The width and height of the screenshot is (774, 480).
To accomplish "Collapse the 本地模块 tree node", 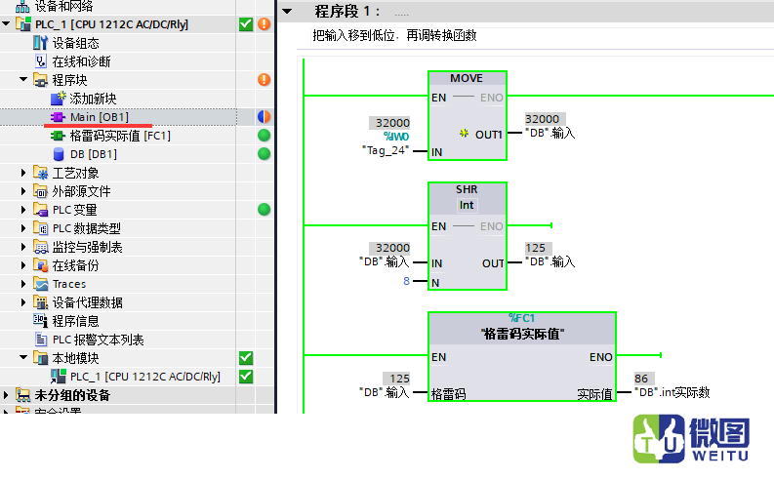I will (x=23, y=357).
